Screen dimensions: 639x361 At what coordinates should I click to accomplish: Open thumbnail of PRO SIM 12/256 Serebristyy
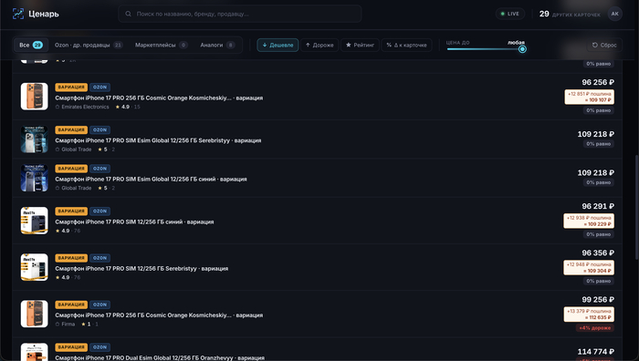(x=35, y=267)
